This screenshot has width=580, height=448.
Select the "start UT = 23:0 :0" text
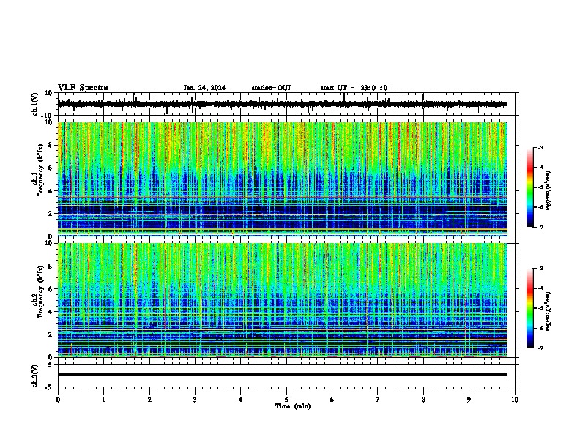pyautogui.click(x=354, y=88)
